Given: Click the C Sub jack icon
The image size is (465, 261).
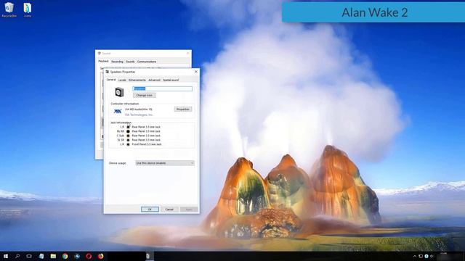Looking at the screenshot, I should [128, 136].
